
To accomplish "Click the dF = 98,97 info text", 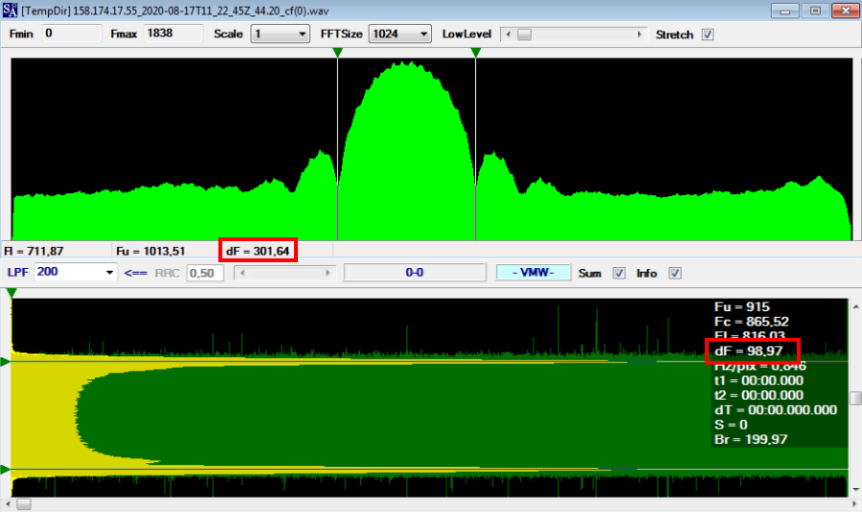I will click(749, 351).
